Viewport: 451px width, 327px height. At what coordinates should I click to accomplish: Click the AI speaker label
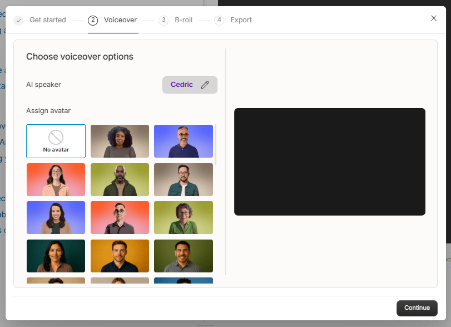click(43, 85)
